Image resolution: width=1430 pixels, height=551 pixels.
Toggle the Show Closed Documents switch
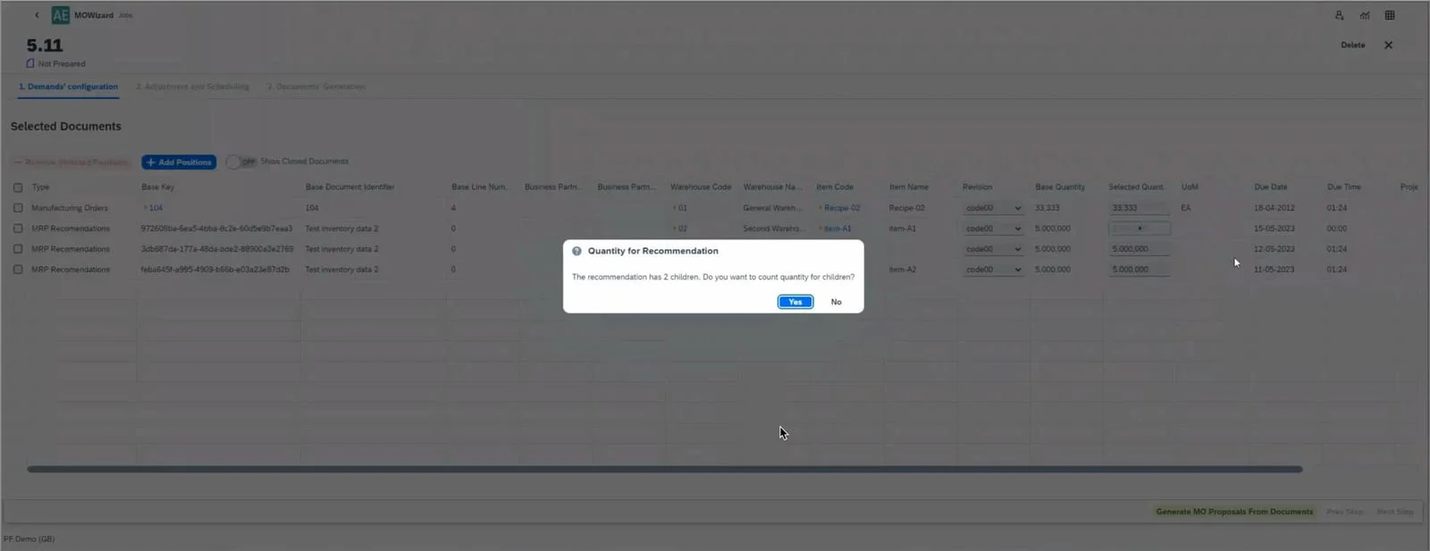click(x=241, y=162)
